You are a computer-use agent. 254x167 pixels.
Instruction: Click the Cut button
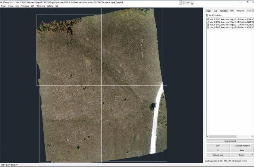click(x=218, y=151)
